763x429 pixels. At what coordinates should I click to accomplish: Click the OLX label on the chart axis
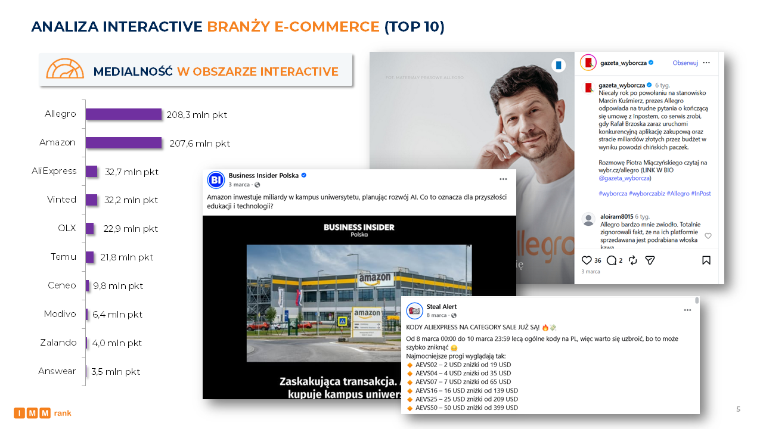click(x=67, y=228)
